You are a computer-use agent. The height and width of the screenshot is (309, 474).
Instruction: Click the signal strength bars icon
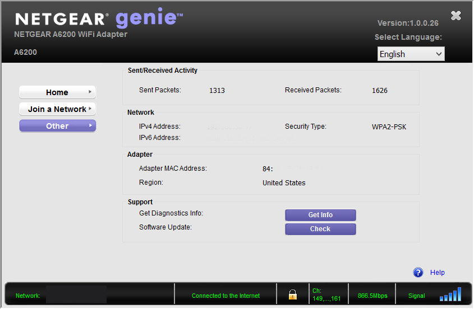point(450,294)
